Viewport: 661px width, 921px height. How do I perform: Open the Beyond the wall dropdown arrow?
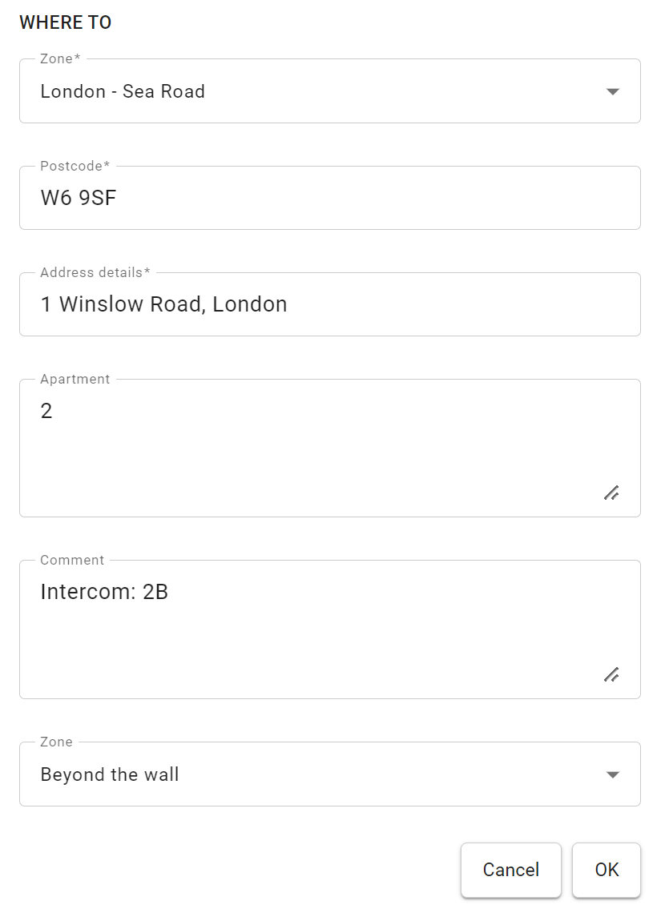click(612, 774)
